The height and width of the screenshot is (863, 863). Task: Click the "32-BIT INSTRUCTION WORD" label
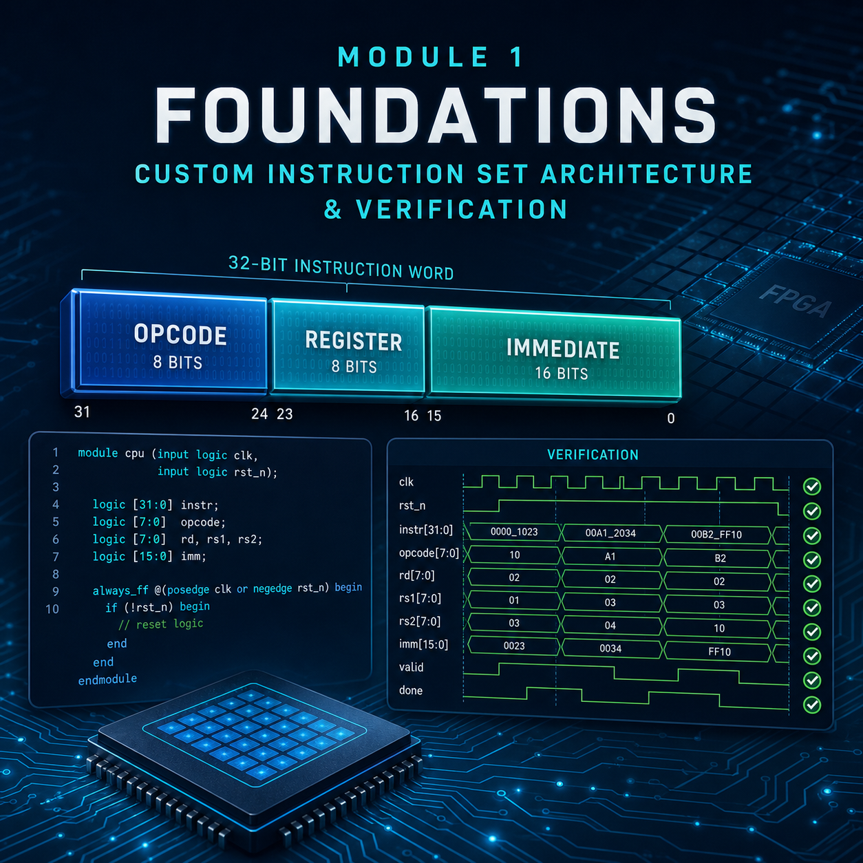pyautogui.click(x=341, y=268)
